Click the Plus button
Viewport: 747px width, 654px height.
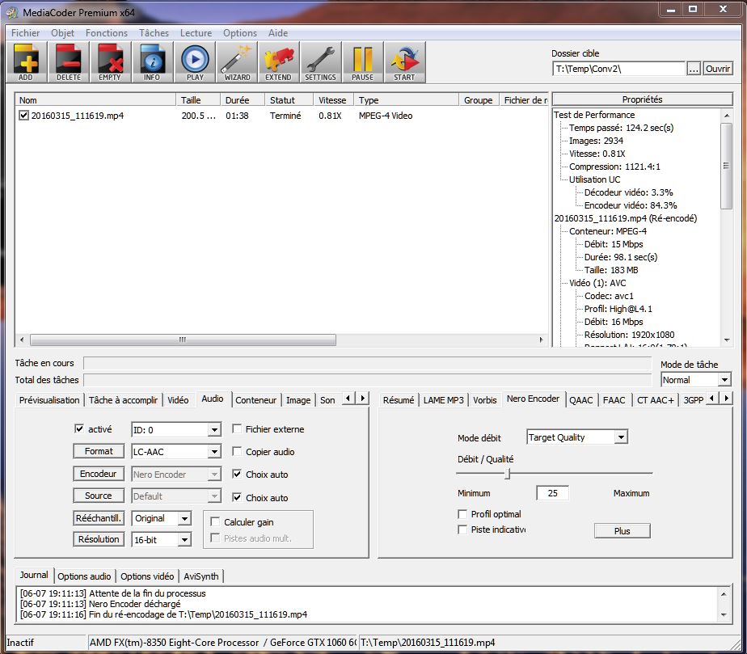pos(622,530)
